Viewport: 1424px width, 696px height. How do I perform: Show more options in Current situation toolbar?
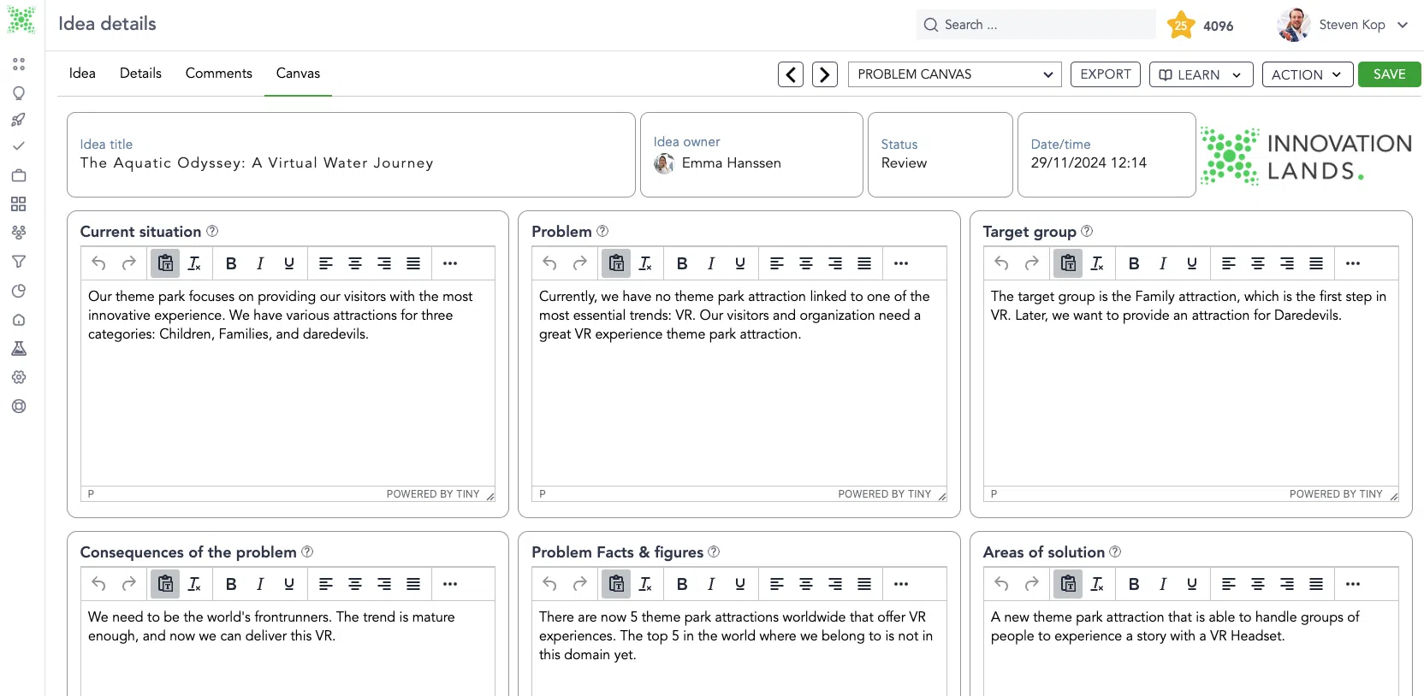tap(450, 263)
